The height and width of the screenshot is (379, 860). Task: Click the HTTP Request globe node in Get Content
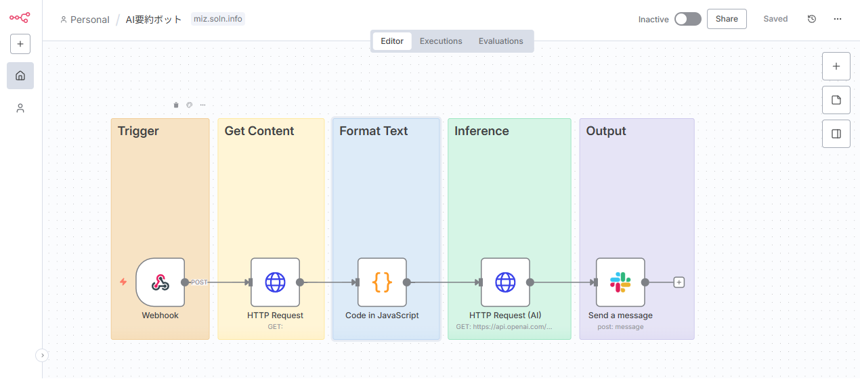click(x=275, y=282)
